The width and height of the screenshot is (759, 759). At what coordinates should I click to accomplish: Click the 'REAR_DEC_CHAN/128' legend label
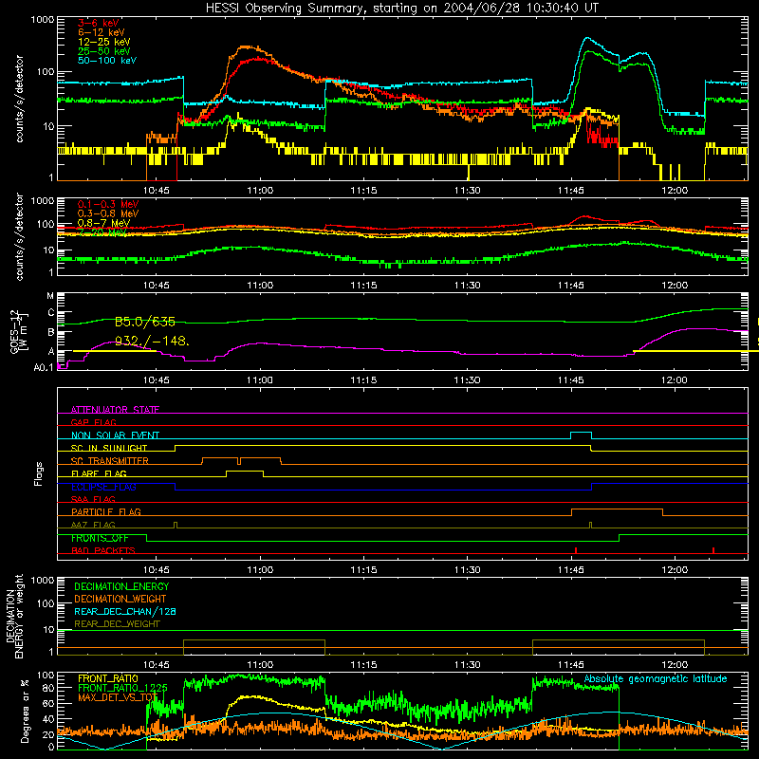(x=125, y=611)
